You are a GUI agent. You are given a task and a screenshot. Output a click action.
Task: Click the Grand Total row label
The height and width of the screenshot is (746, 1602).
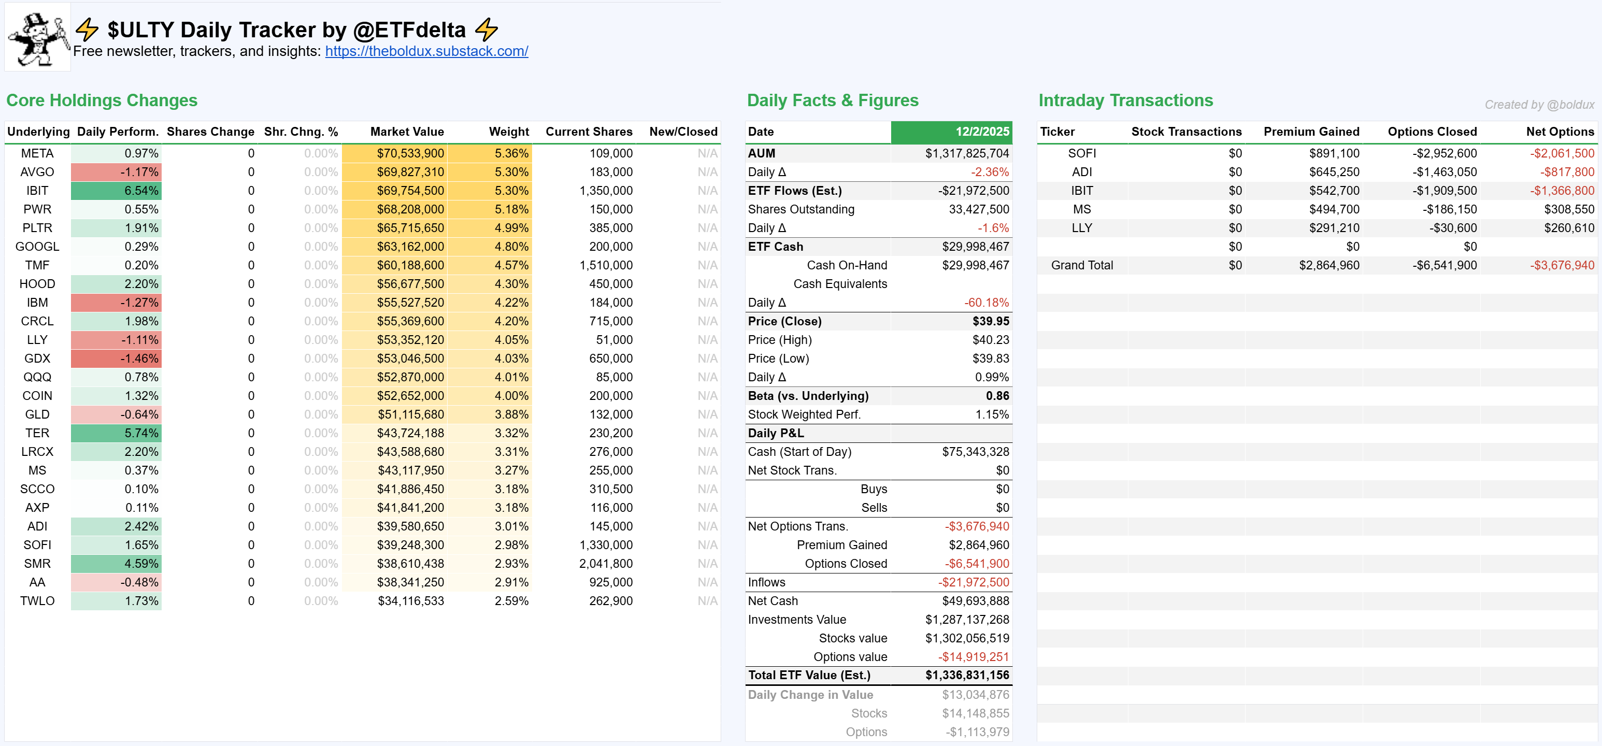pos(1081,265)
